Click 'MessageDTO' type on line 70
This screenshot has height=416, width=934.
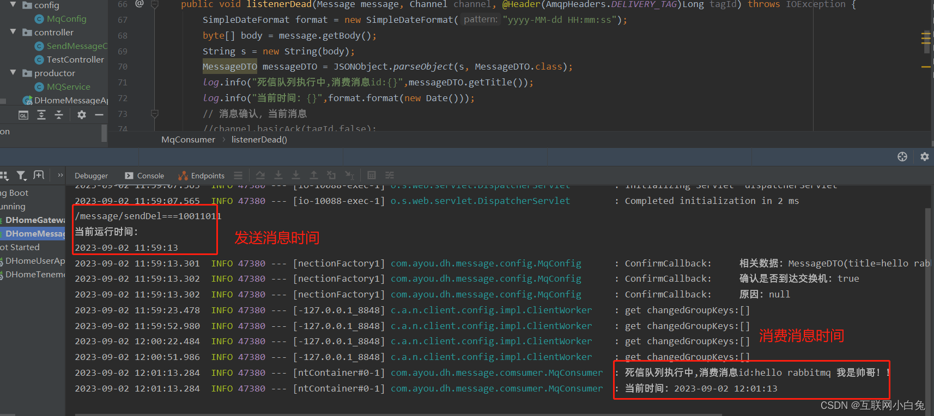click(x=230, y=67)
